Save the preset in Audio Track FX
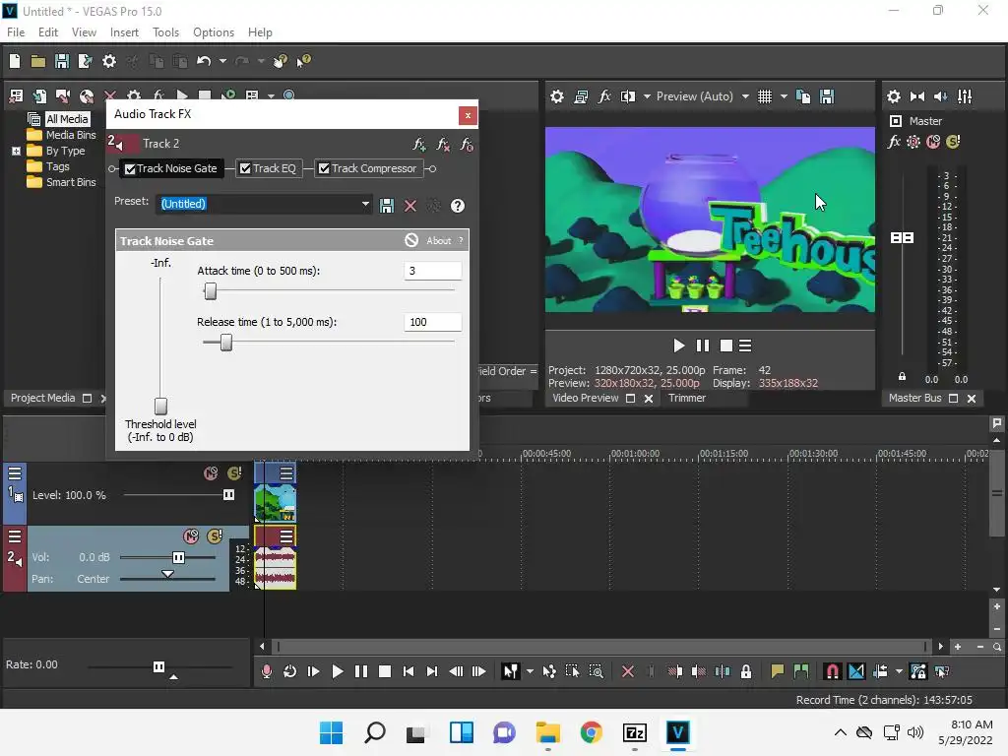Viewport: 1008px width, 756px height. click(386, 206)
